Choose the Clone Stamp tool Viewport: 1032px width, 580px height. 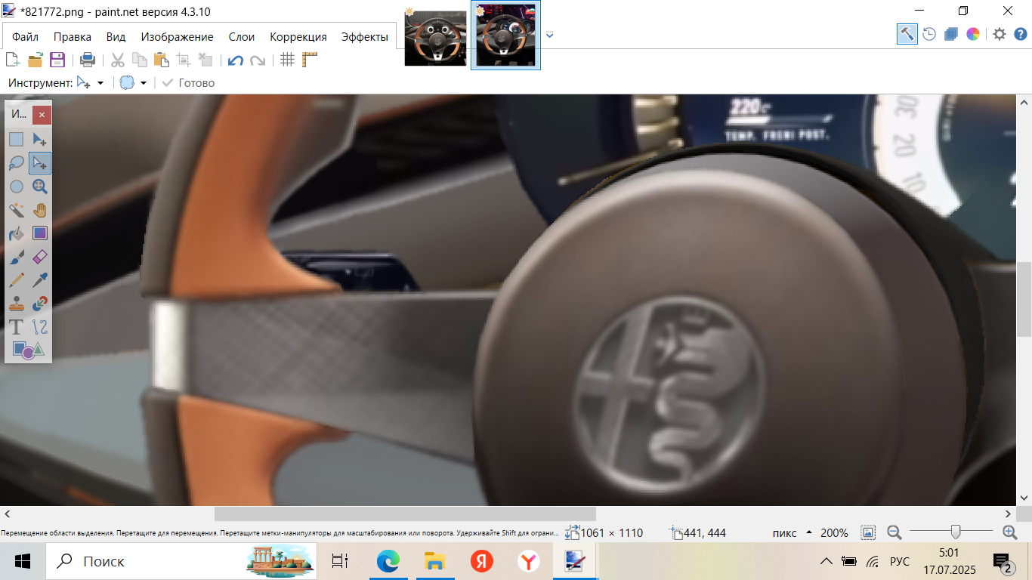(17, 304)
